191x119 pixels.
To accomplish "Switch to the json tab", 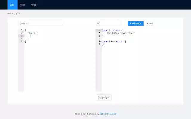I will coord(13,5).
